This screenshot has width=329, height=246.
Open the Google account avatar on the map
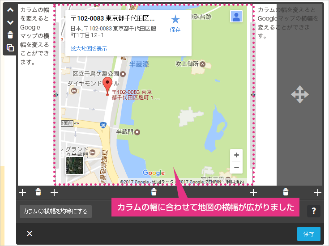(x=236, y=16)
